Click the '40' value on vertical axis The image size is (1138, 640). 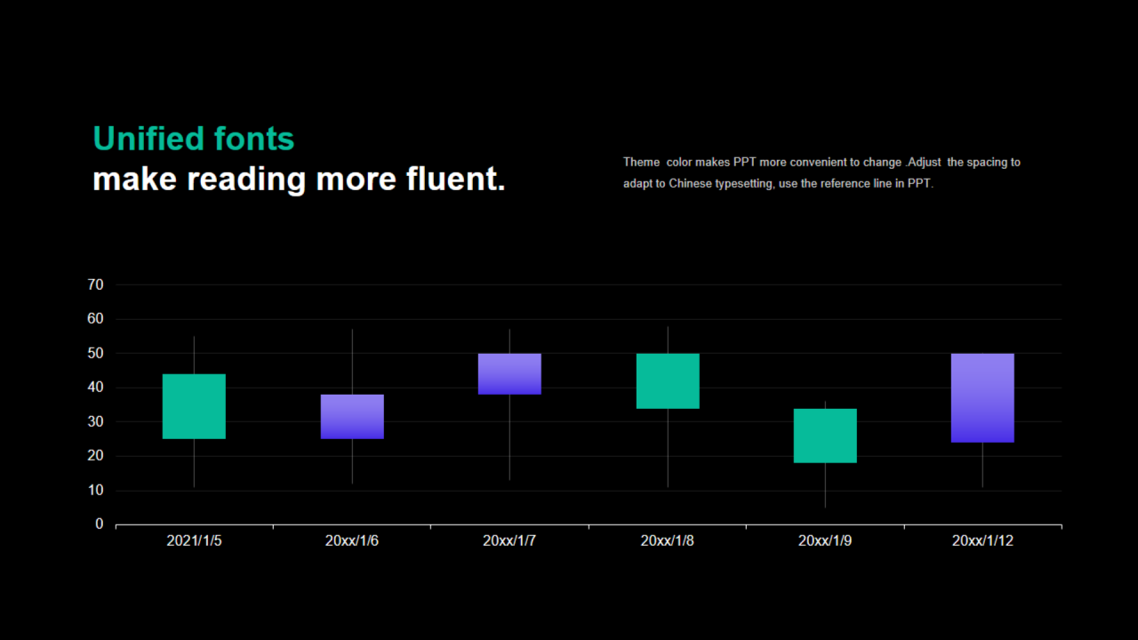[96, 388]
